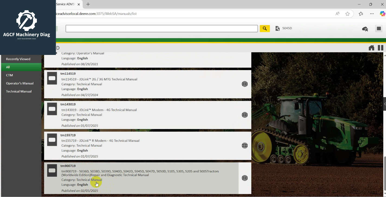This screenshot has width=386, height=197.
Task: Close the Service ADVISOR tab
Action: [x=79, y=4]
